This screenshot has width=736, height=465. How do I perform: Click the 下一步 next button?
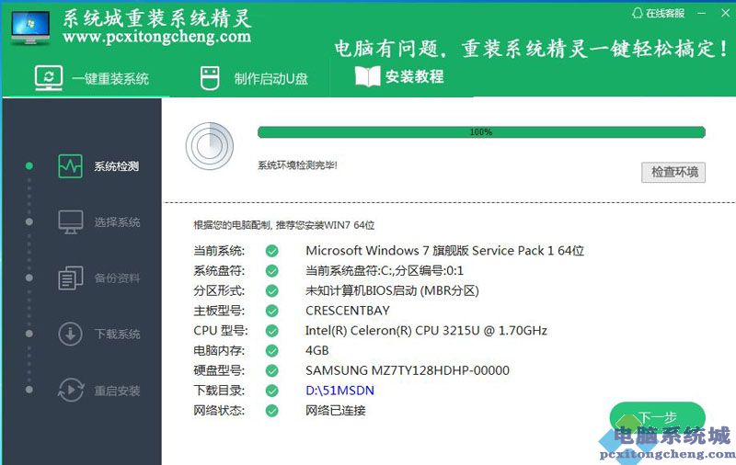point(657,416)
